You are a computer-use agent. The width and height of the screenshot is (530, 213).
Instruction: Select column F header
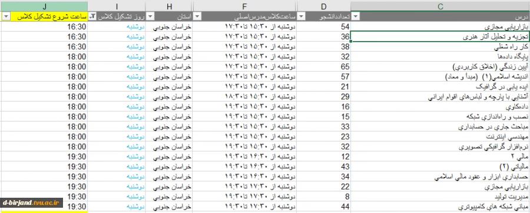tap(245, 6)
